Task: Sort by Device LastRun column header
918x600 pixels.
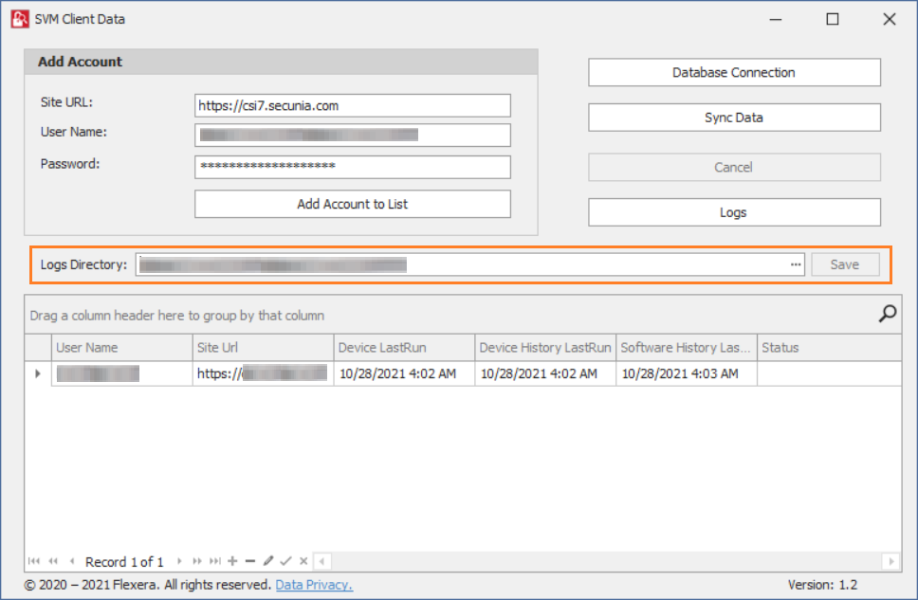Action: pyautogui.click(x=403, y=348)
